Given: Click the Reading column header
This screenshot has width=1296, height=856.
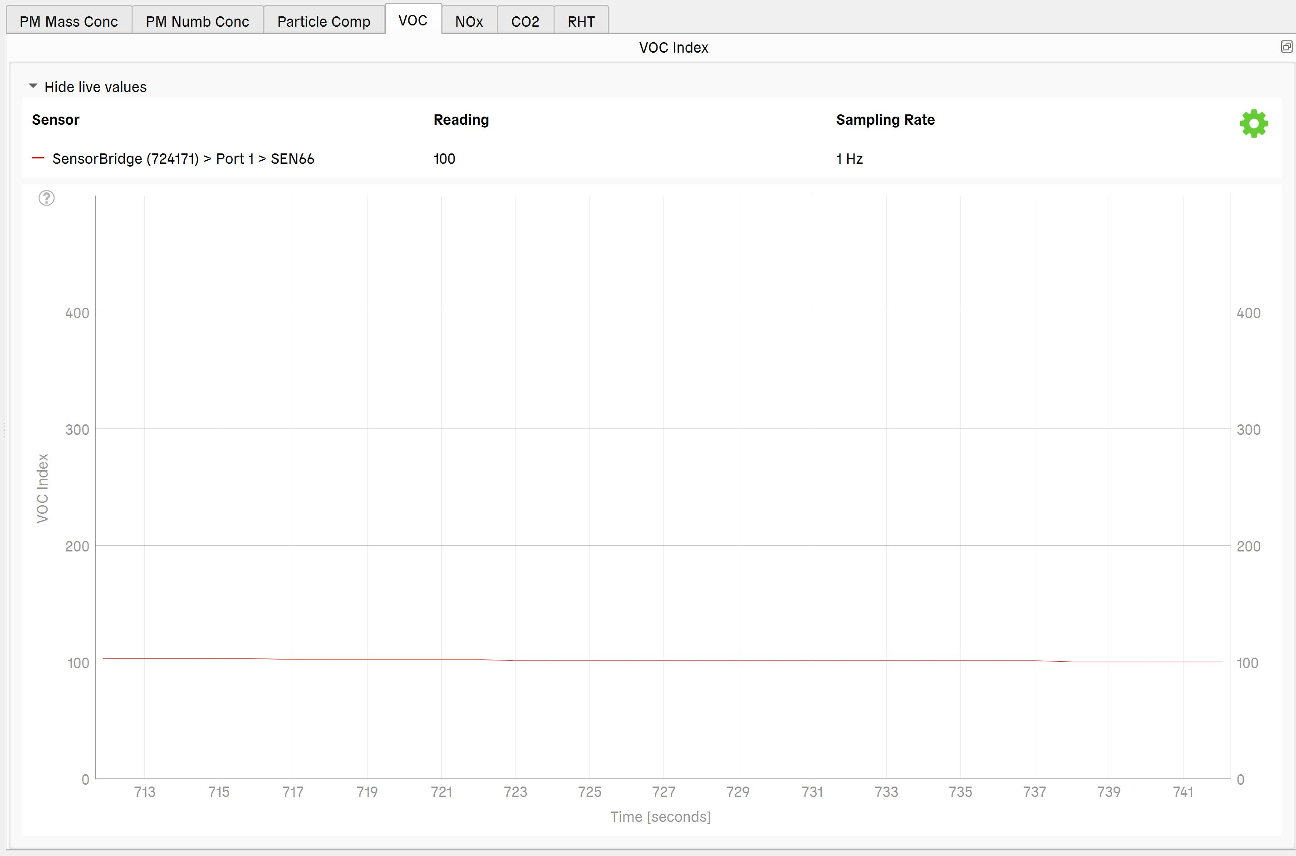Looking at the screenshot, I should pyautogui.click(x=461, y=119).
